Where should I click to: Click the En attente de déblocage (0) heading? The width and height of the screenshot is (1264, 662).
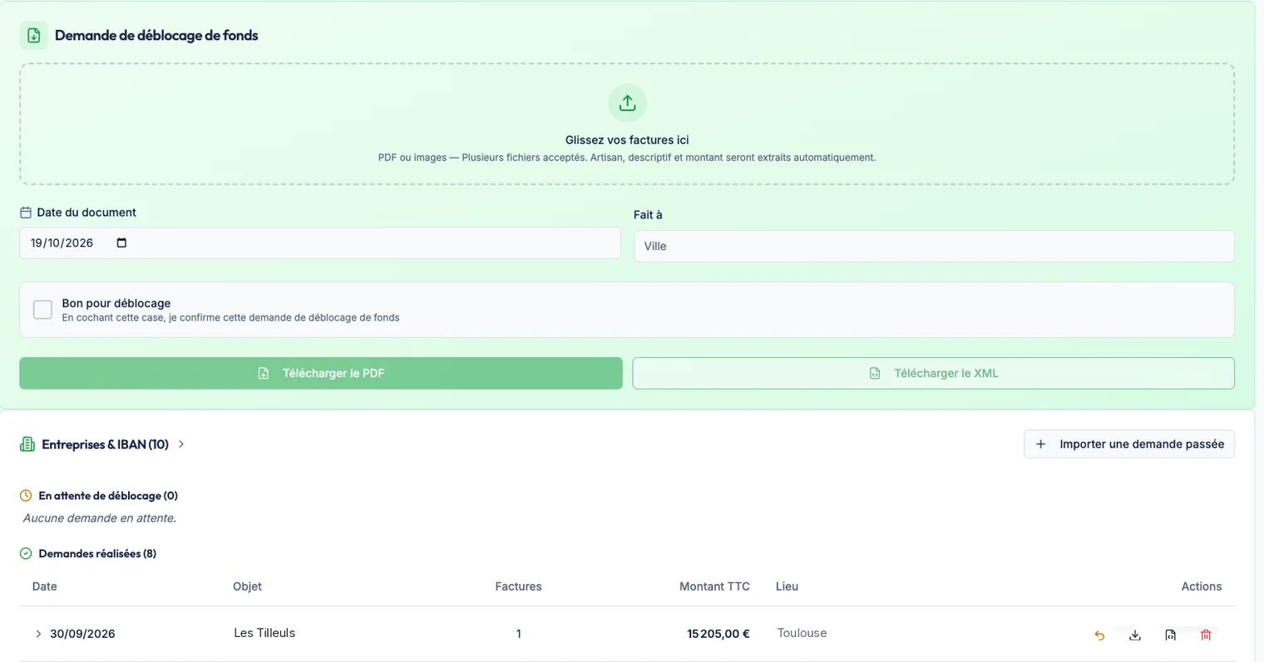click(x=108, y=496)
